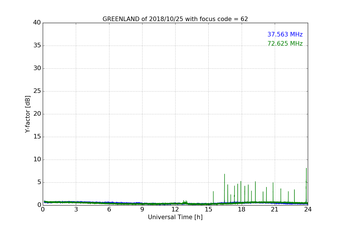The width and height of the screenshot is (342, 228).
Task: Click the x-axis tick label 3
Action: click(76, 209)
